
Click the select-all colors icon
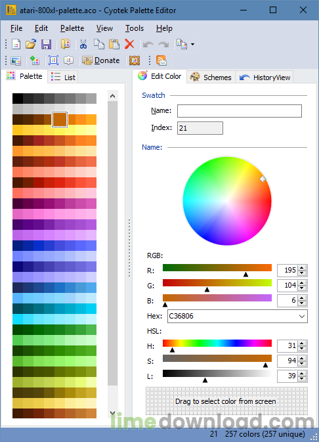click(54, 60)
